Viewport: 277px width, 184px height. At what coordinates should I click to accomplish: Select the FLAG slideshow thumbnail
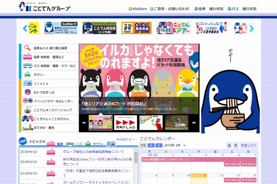pyautogui.click(x=126, y=123)
